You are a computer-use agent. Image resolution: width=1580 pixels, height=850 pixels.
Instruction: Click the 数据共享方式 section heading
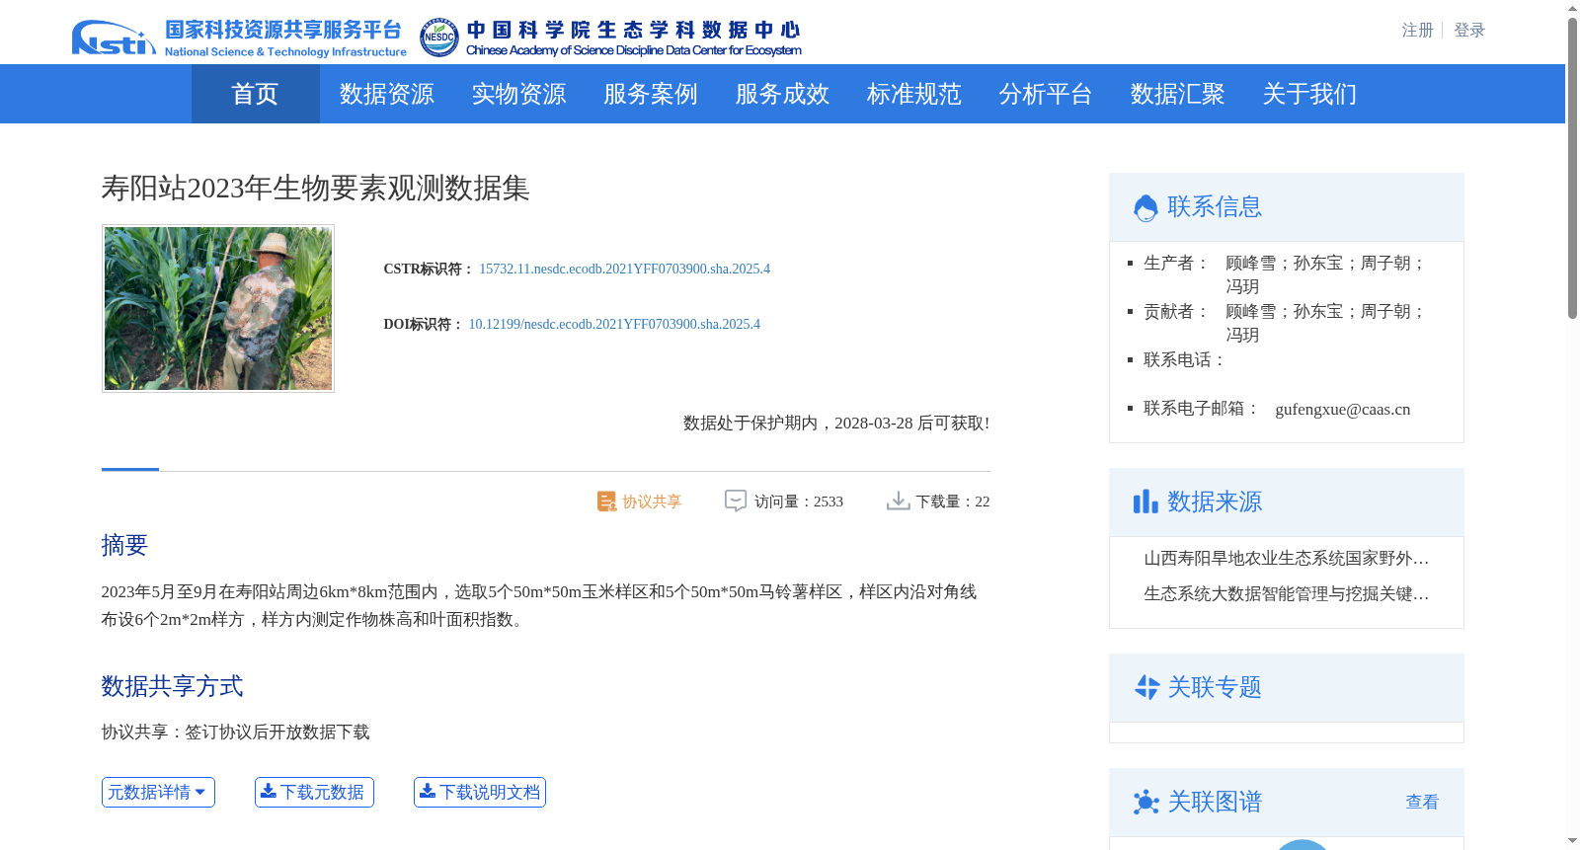172,686
